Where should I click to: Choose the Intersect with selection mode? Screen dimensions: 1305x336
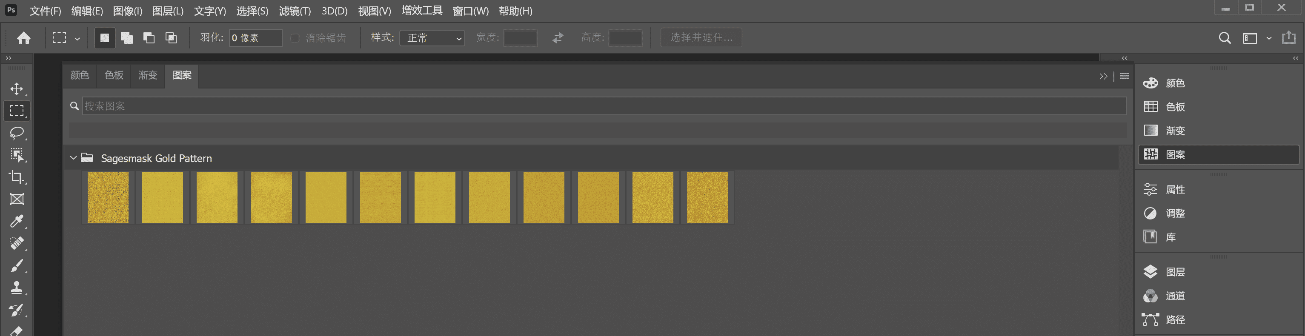pyautogui.click(x=171, y=38)
